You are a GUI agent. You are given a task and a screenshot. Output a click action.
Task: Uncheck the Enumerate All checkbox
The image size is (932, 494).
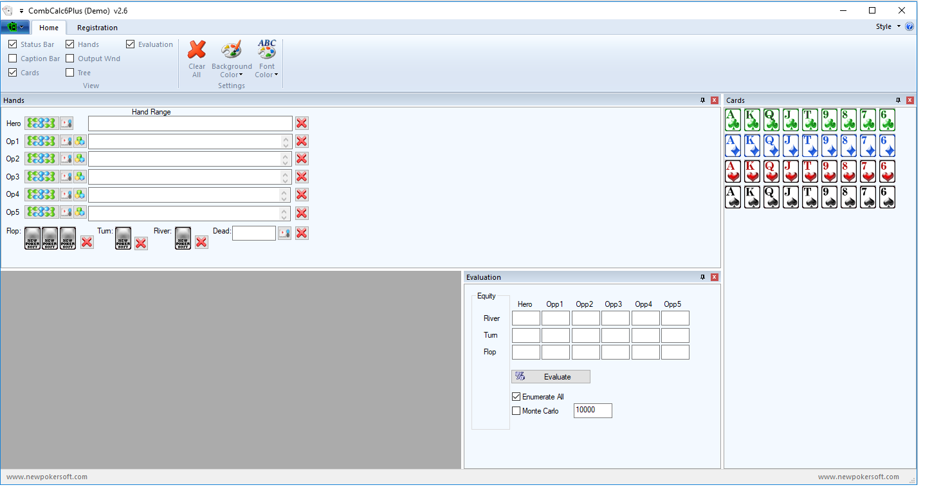pos(516,397)
